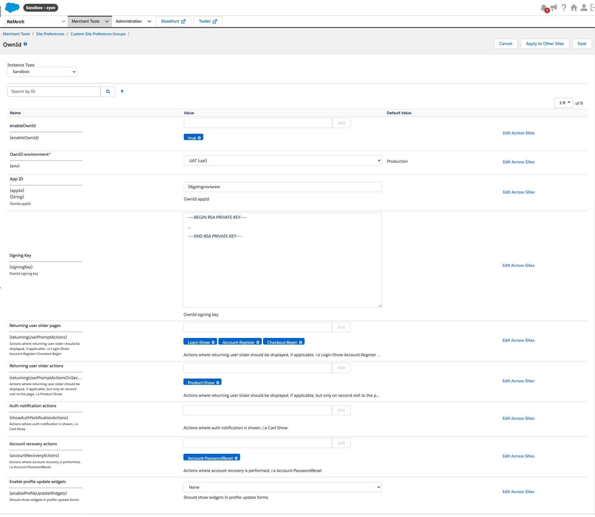595x517 pixels.
Task: Click Add for Returning user slider actions
Action: [341, 368]
